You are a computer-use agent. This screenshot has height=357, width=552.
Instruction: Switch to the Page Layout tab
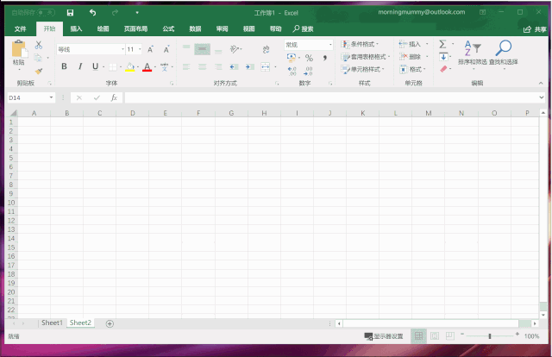tap(135, 28)
